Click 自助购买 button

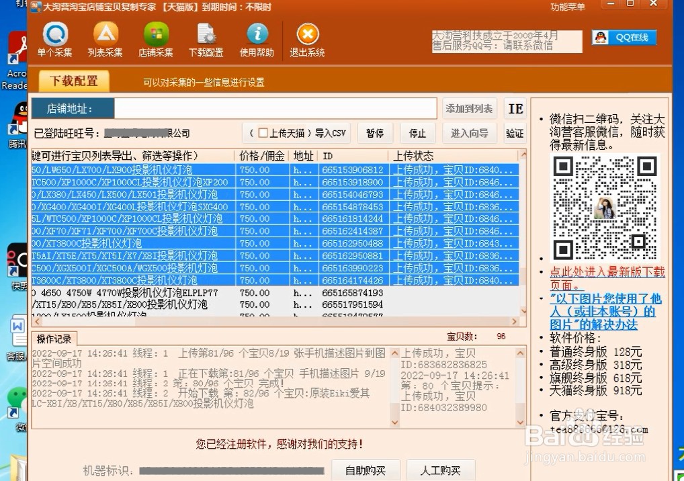click(366, 470)
